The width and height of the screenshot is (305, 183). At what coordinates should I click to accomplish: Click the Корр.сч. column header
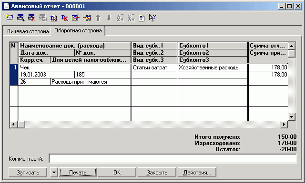coord(34,60)
